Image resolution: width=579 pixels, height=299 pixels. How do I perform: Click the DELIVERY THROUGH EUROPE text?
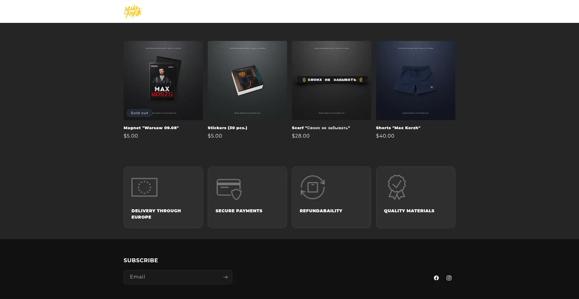(x=156, y=214)
